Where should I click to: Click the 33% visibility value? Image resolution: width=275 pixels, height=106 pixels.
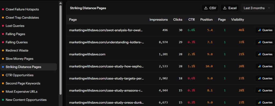tap(241, 42)
